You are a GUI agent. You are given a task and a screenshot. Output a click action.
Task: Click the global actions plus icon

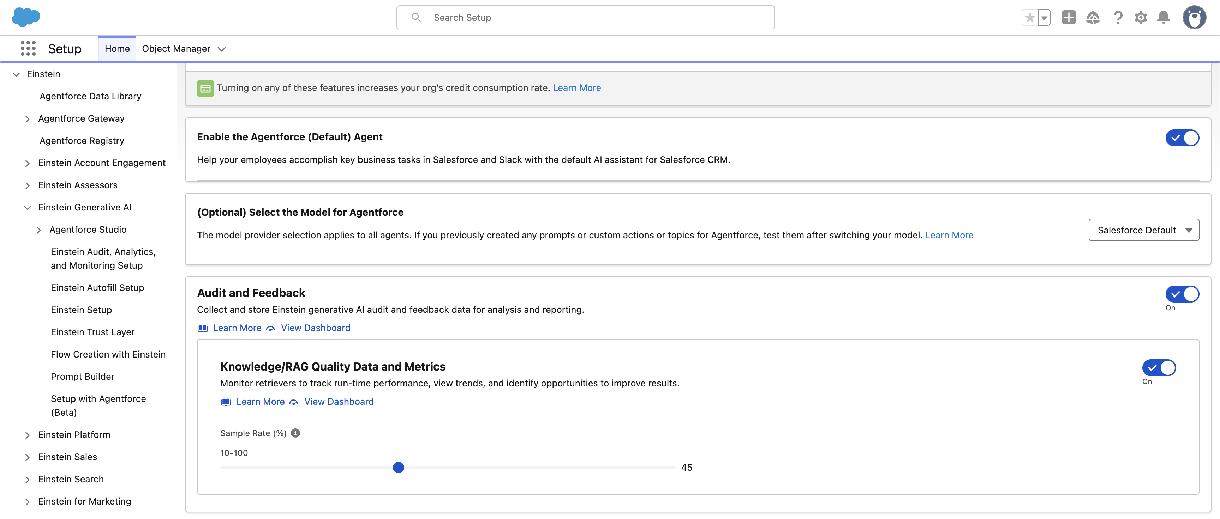pos(1069,18)
